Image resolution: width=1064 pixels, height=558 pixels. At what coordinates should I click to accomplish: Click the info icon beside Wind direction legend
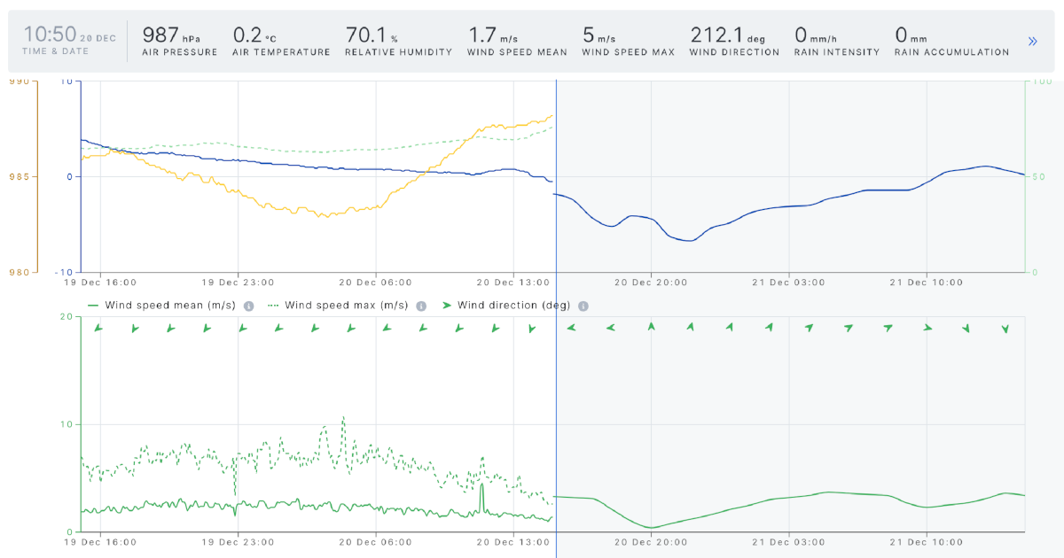click(x=583, y=305)
